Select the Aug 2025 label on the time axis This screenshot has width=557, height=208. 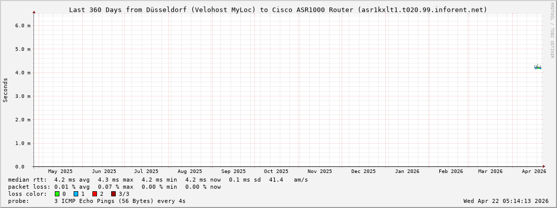pyautogui.click(x=190, y=171)
